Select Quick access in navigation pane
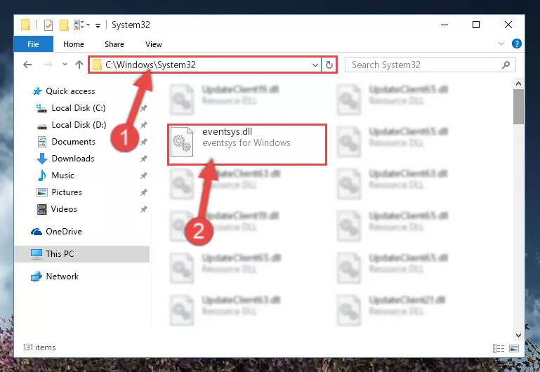Viewport: 540px width, 372px height. click(70, 91)
